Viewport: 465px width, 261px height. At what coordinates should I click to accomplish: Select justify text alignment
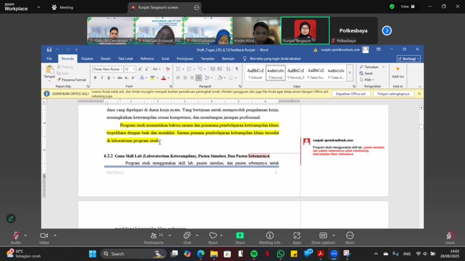click(x=198, y=78)
